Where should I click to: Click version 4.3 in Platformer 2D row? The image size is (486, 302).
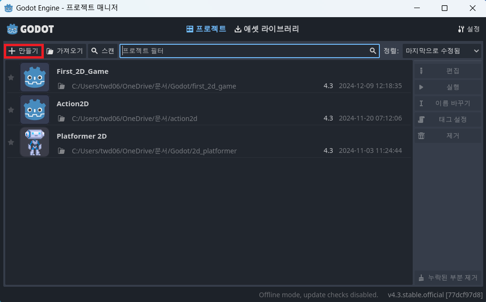pyautogui.click(x=328, y=151)
